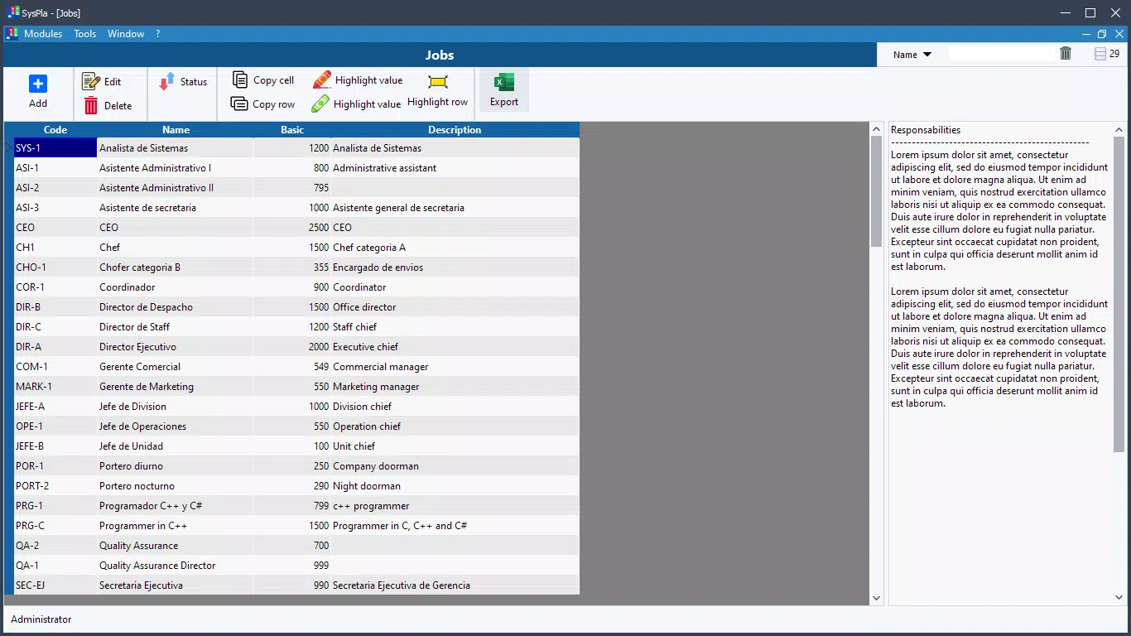The width and height of the screenshot is (1131, 636).
Task: Click the SEC-EJ code cell
Action: click(55, 585)
